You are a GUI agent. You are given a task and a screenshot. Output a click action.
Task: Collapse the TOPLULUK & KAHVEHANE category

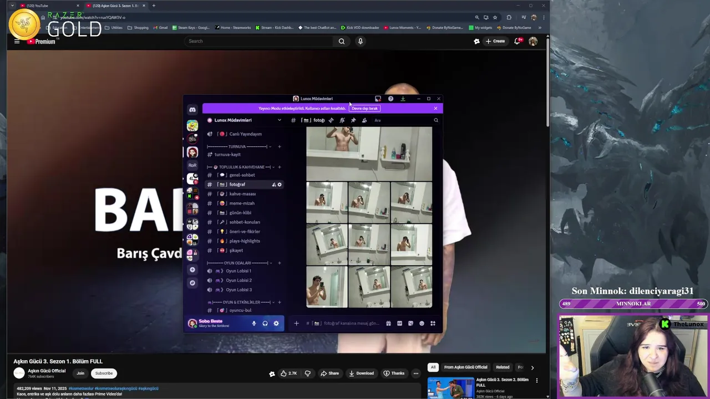pos(241,167)
